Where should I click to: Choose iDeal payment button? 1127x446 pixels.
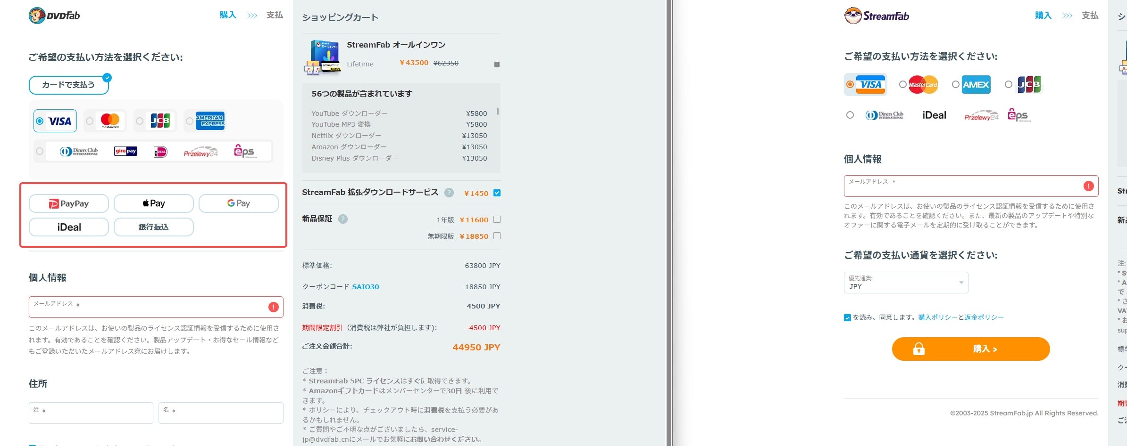point(69,227)
